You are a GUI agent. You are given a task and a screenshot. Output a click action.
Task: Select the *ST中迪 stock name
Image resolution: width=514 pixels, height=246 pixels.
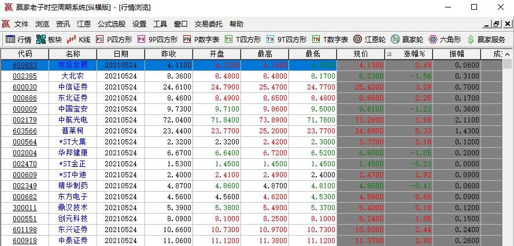(x=73, y=174)
